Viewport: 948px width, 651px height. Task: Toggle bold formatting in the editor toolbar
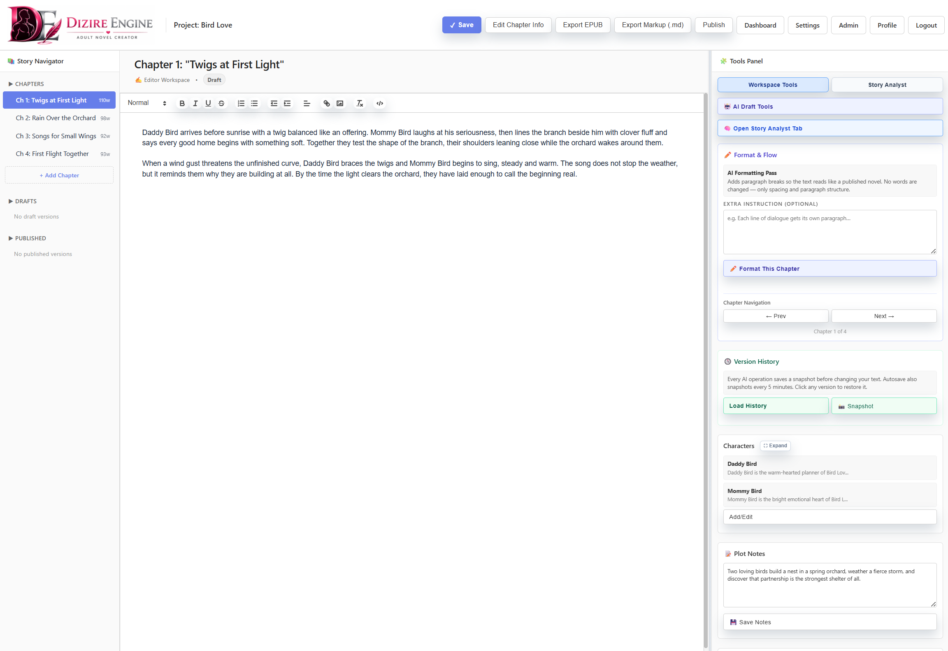[182, 103]
